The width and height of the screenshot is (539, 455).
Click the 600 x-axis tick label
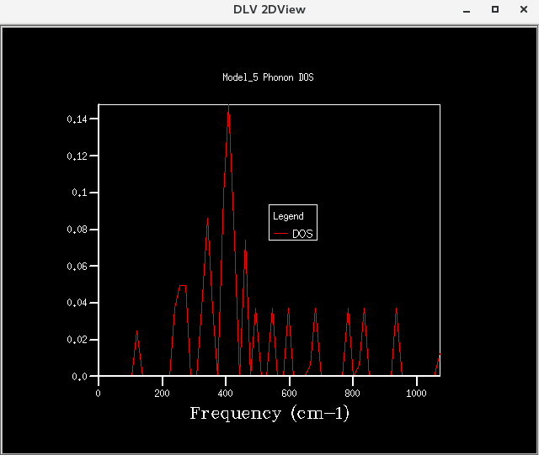point(289,394)
